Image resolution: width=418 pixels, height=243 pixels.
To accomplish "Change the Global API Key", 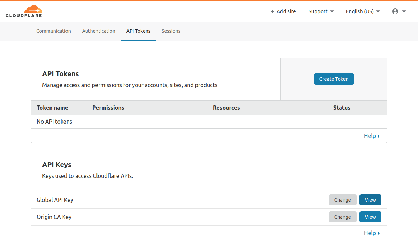I will pos(342,200).
